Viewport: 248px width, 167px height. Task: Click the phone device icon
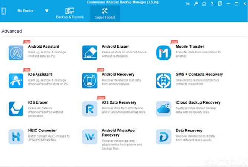[x=4, y=11]
